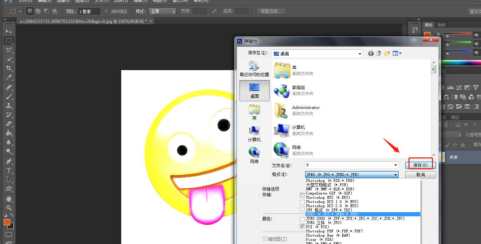Viewport: 481px width, 244px height.
Task: Activate the Hand tool
Action: coord(9,199)
